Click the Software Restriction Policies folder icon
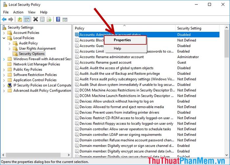The height and width of the screenshot is (165, 230). point(10,75)
